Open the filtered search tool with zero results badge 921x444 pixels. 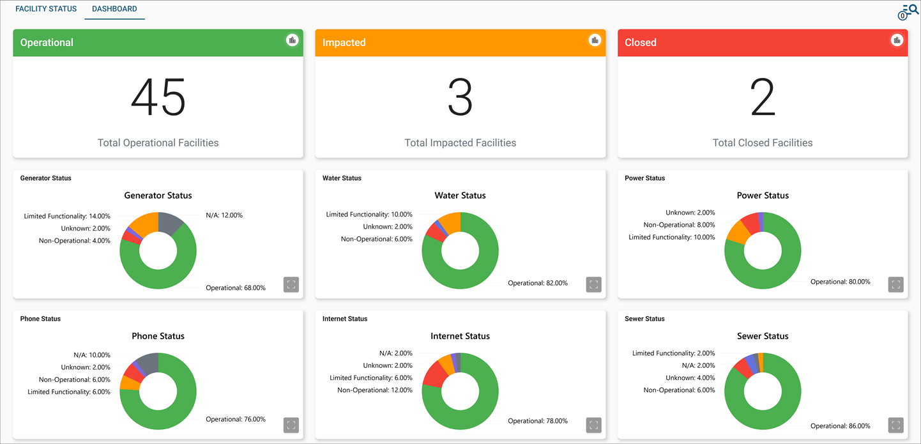coord(908,11)
